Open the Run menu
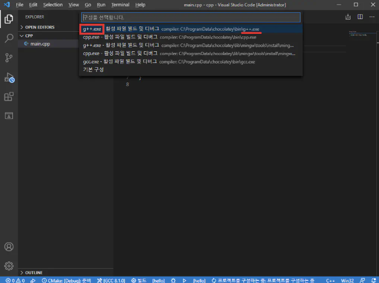The height and width of the screenshot is (283, 379). pyautogui.click(x=101, y=5)
